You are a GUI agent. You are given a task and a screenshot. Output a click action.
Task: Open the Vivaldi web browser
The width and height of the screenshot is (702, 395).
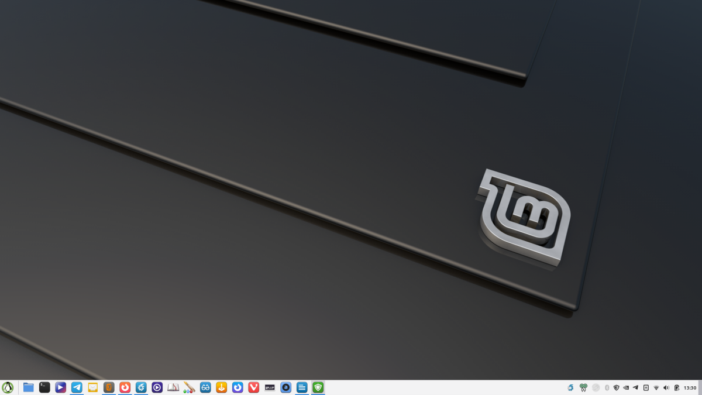tap(253, 387)
